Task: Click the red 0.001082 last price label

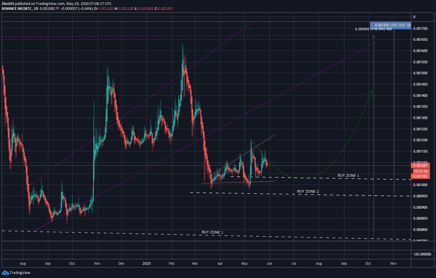Action: [x=420, y=176]
